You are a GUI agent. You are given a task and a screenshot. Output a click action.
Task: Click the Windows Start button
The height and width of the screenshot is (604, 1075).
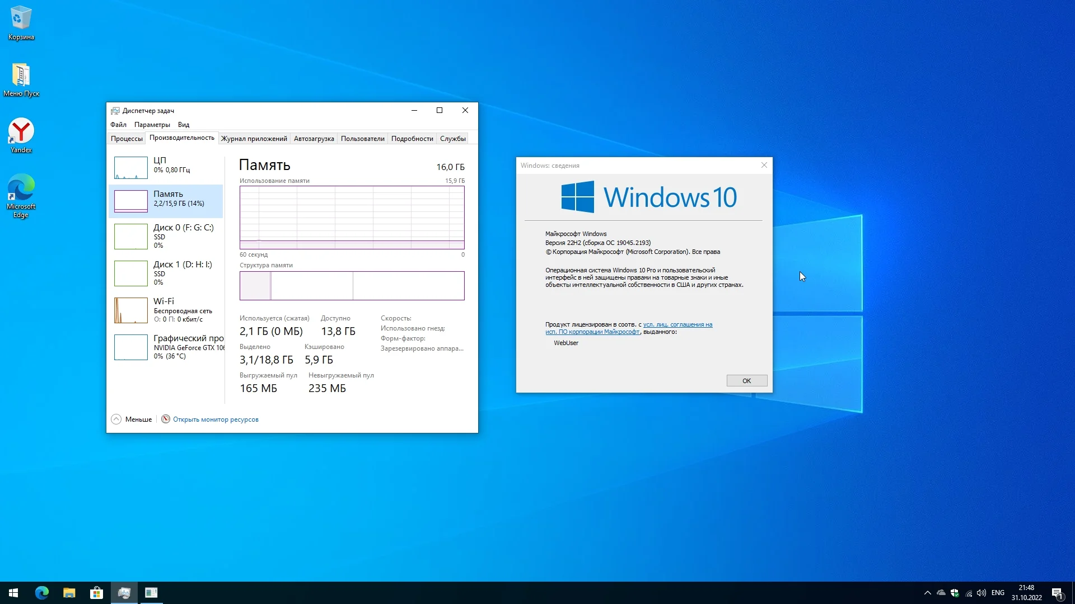(13, 593)
